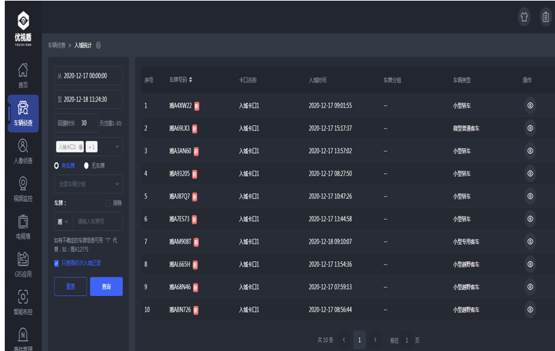The height and width of the screenshot is (351, 555).
Task: Sort by 车牌号码 column arrows
Action: point(190,80)
